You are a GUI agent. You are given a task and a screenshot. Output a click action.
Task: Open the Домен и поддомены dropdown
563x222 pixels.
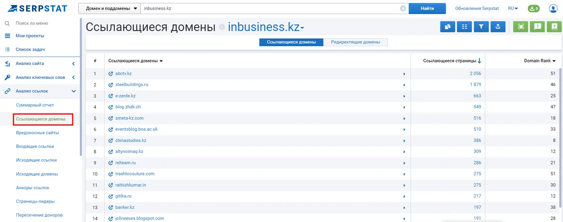[109, 8]
